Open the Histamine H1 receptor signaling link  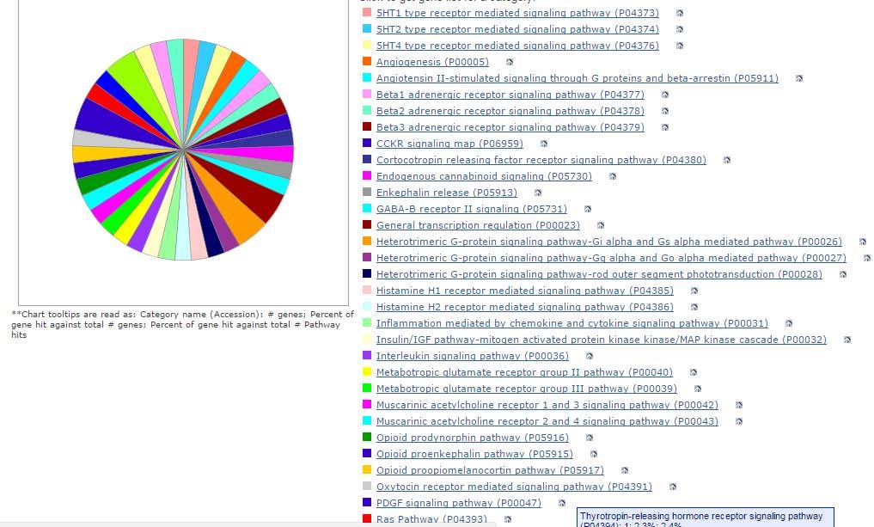pyautogui.click(x=524, y=291)
